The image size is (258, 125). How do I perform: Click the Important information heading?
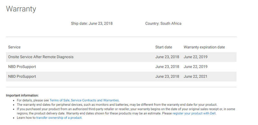(22, 95)
